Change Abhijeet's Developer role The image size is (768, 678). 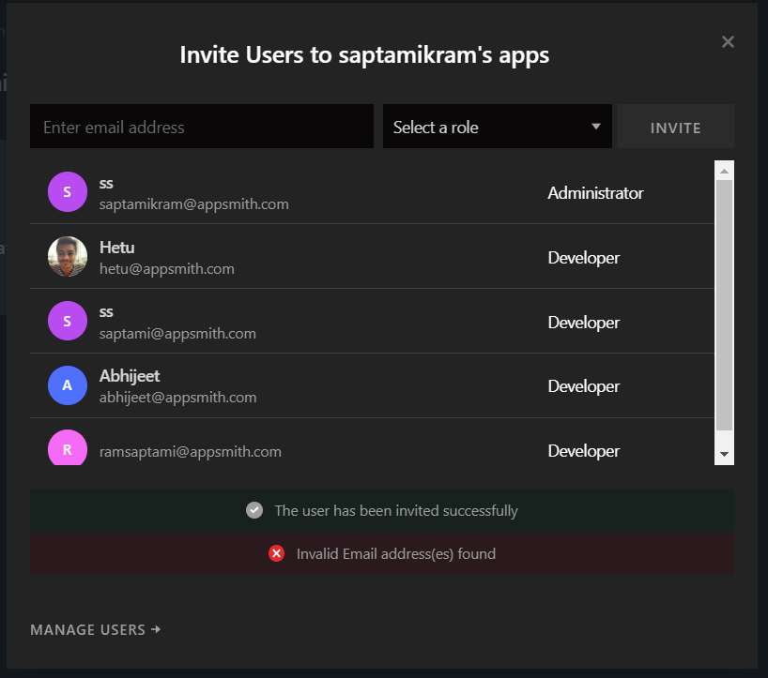(x=583, y=385)
